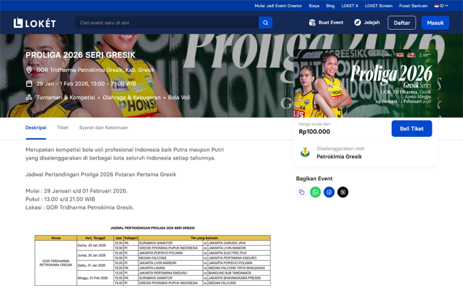This screenshot has width=463, height=288.
Task: Open the LOKET Screen link
Action: [x=378, y=6]
